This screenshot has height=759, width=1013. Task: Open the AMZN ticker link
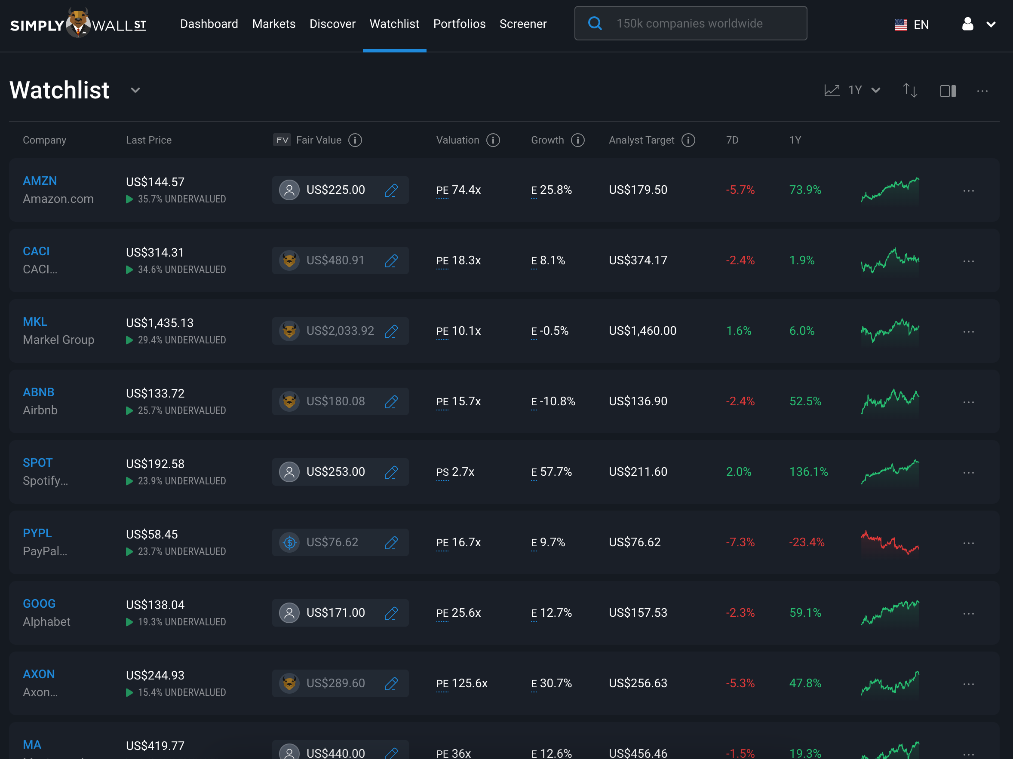[40, 181]
